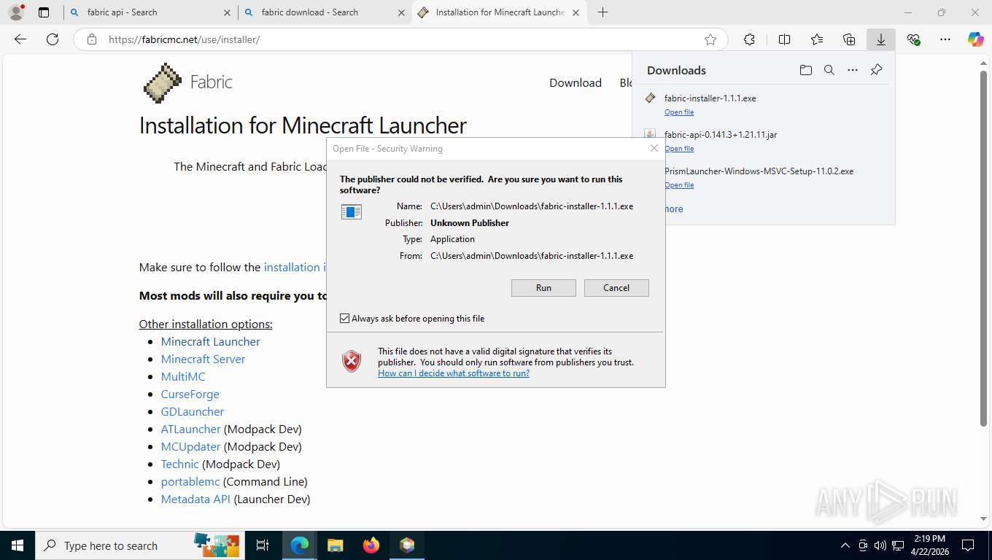Click the address bar URL field
Image resolution: width=992 pixels, height=560 pixels.
401,39
